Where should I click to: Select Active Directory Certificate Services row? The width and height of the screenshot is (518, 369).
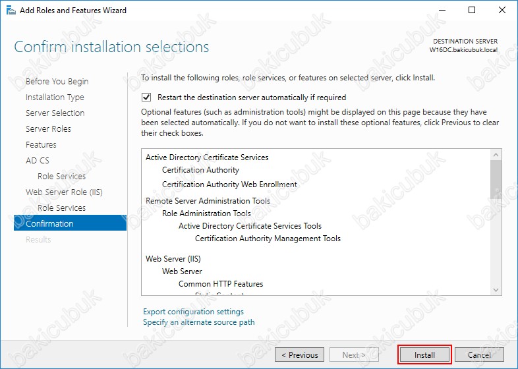(x=207, y=157)
